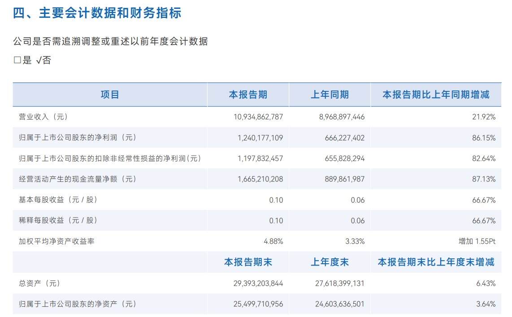Screen dimensions: 512x317
Task: Select the 经营活动产生的现金流量净额 row label
Action: click(74, 179)
